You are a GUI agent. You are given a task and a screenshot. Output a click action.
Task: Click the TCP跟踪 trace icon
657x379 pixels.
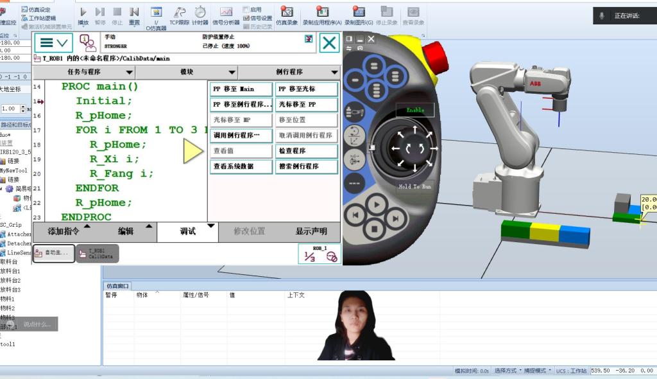(180, 15)
